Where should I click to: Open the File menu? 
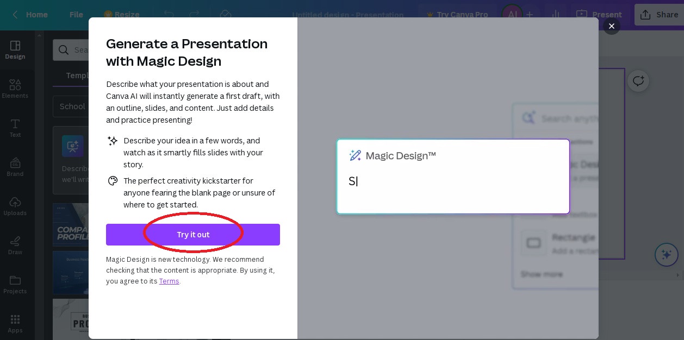(x=76, y=15)
